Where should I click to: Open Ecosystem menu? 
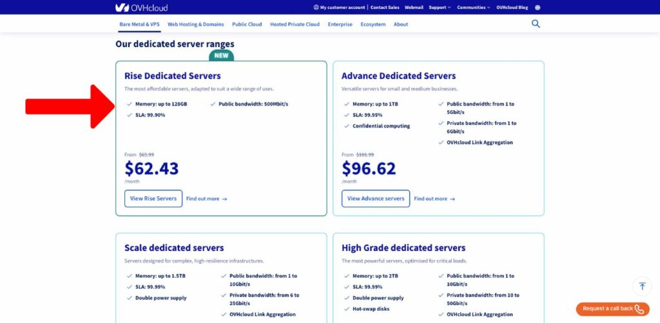[373, 24]
